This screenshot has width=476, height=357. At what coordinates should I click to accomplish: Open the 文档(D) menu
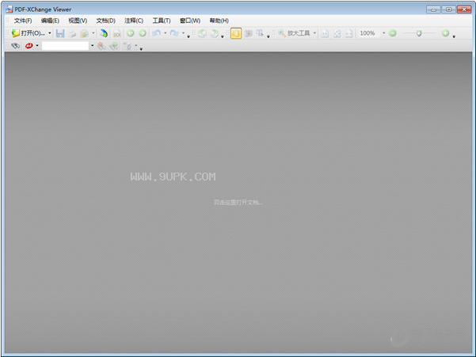pos(105,21)
